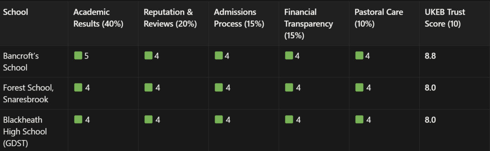Select the Blackheath High School (GDST) cell
The width and height of the screenshot is (490, 151).
click(x=25, y=132)
